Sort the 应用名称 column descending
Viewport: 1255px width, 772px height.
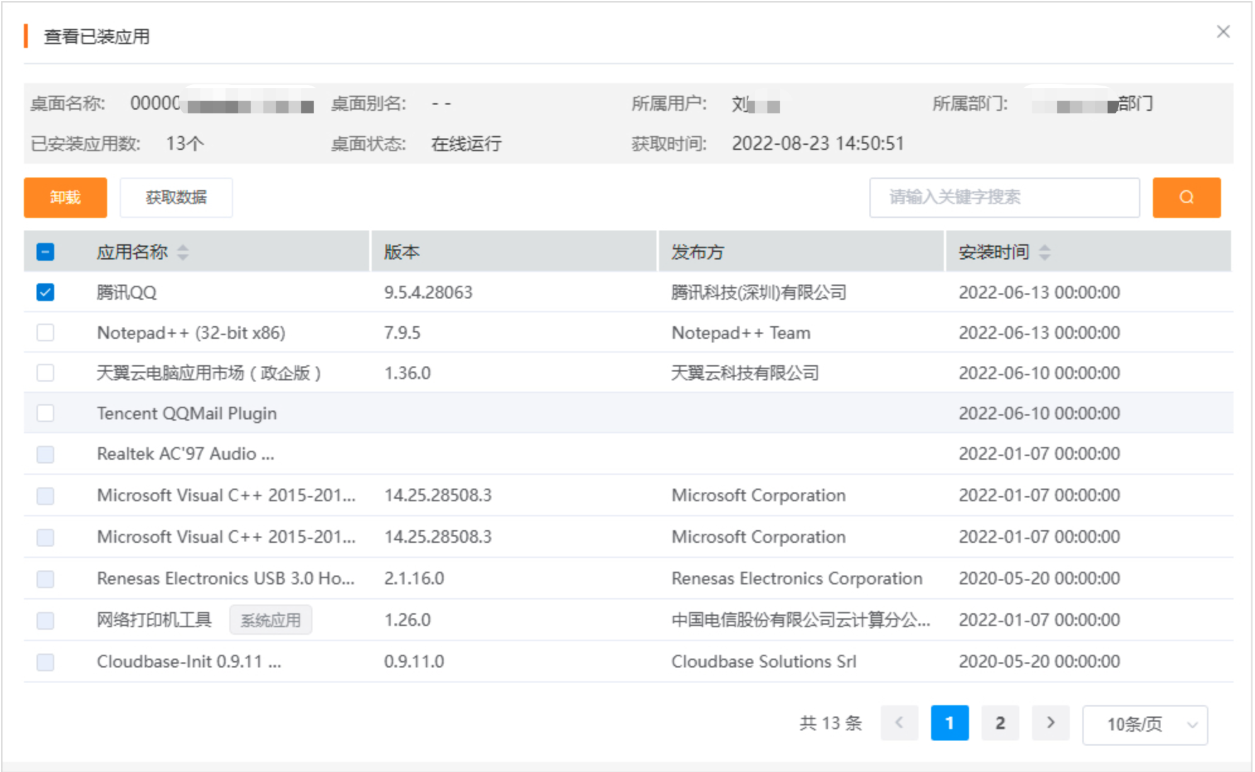coord(183,256)
